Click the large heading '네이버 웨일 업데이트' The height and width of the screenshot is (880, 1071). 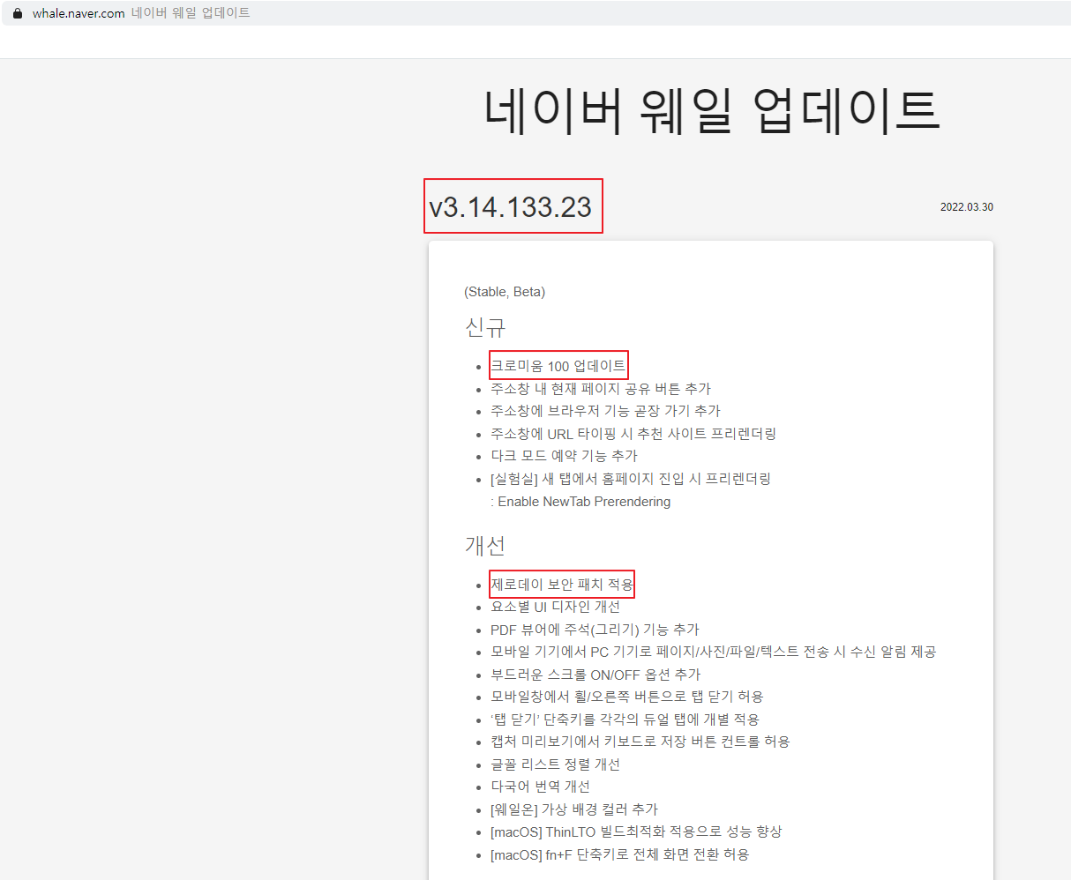pyautogui.click(x=711, y=110)
